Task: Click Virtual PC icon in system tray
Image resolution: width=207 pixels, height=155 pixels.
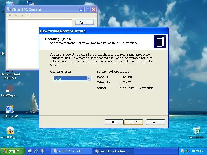Action: click(183, 151)
